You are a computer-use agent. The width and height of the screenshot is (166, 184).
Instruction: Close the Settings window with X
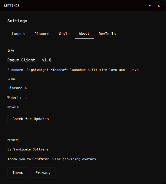tap(159, 6)
